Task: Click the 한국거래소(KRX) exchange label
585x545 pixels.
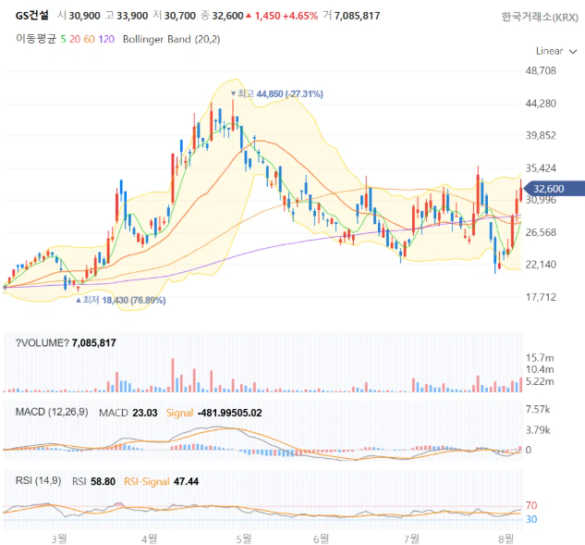Action: tap(540, 18)
